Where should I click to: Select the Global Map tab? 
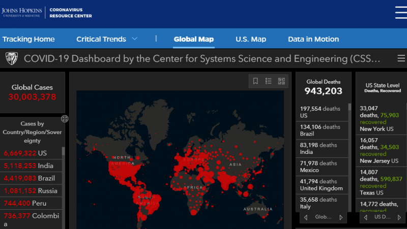click(x=194, y=39)
